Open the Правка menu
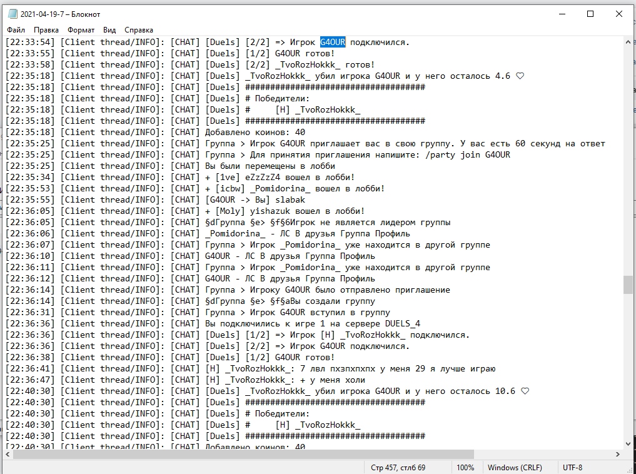Screen dimensions: 636x474 coord(46,30)
